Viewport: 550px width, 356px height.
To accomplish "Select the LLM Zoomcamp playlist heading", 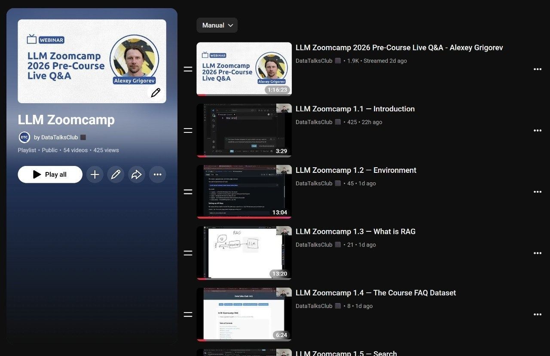I will 66,120.
